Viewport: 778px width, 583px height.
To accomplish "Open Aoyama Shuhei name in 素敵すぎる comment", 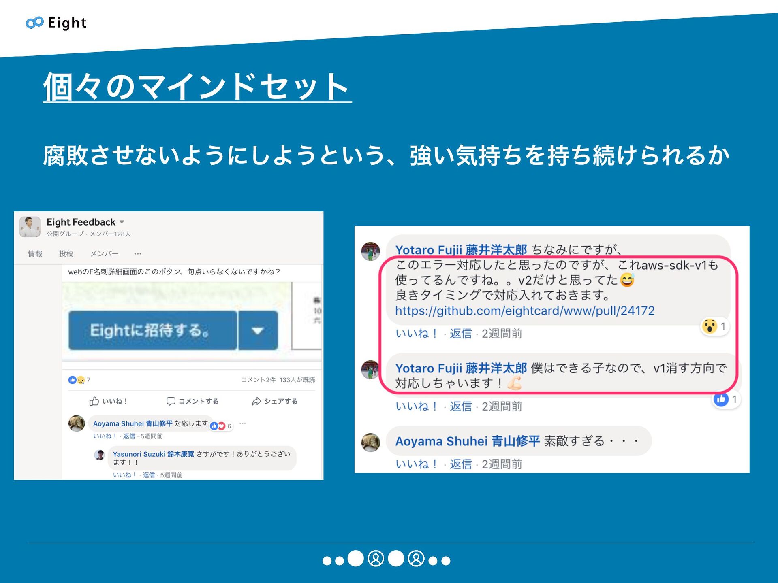I will pos(468,441).
